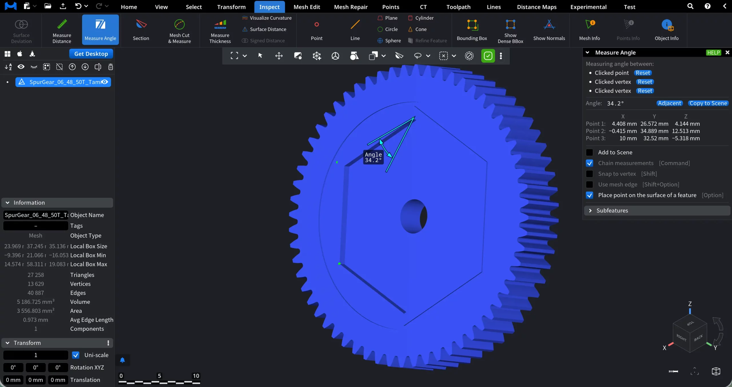Viewport: 732px width, 387px height.
Task: Click the Get Desktop button
Action: pyautogui.click(x=91, y=54)
